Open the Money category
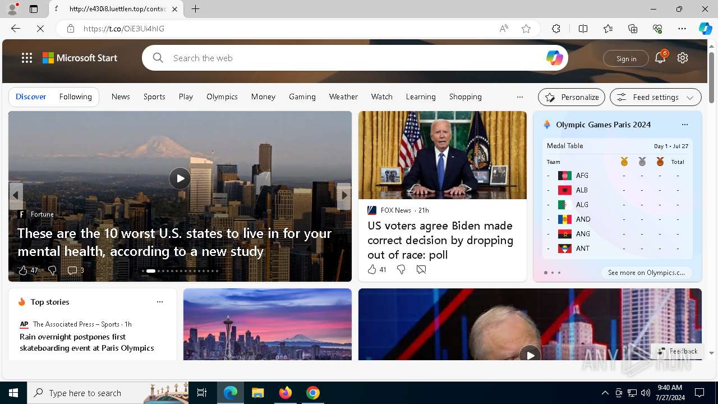 [263, 97]
